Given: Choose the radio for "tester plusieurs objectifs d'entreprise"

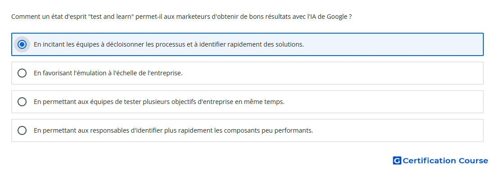Looking at the screenshot, I should point(22,102).
